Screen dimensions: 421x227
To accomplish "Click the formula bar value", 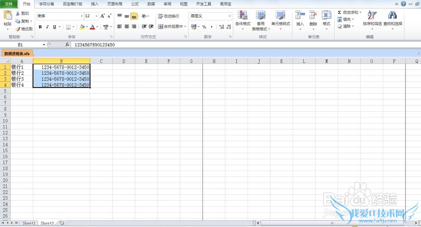I will (94, 45).
